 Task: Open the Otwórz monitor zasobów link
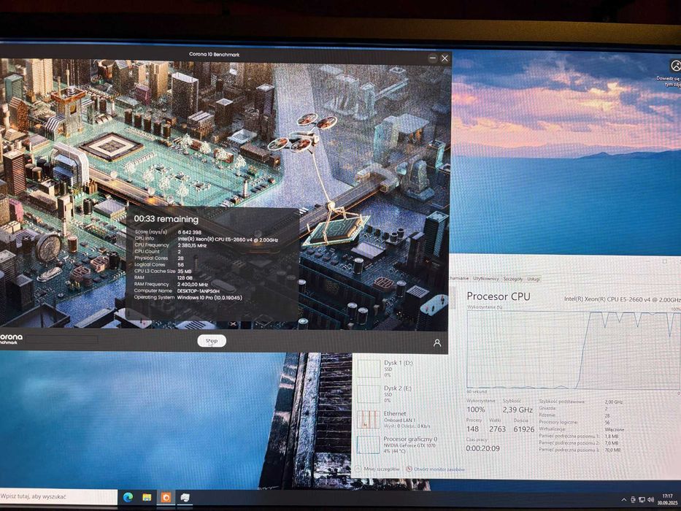436,469
